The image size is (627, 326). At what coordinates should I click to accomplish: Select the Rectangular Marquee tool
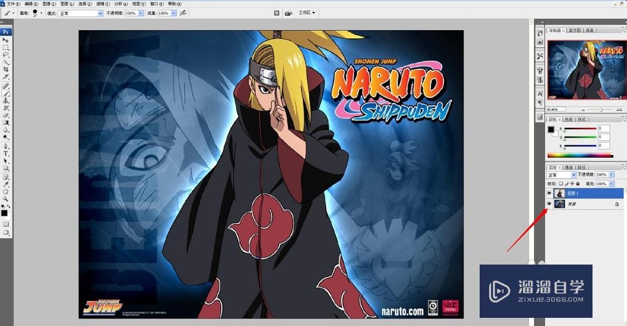5,47
